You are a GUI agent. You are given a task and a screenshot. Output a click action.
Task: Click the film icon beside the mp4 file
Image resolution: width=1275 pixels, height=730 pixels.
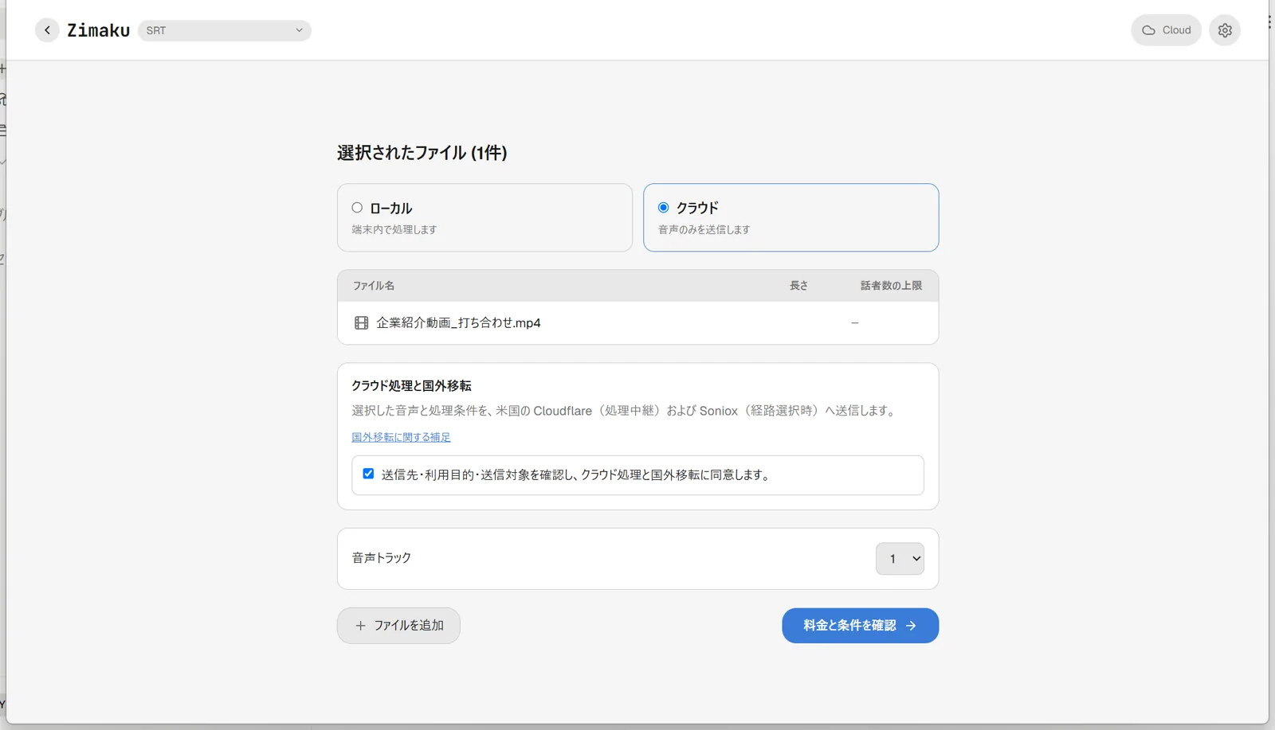(361, 322)
